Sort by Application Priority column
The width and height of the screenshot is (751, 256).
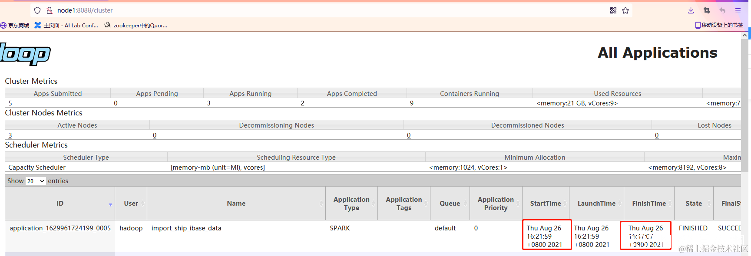[496, 203]
